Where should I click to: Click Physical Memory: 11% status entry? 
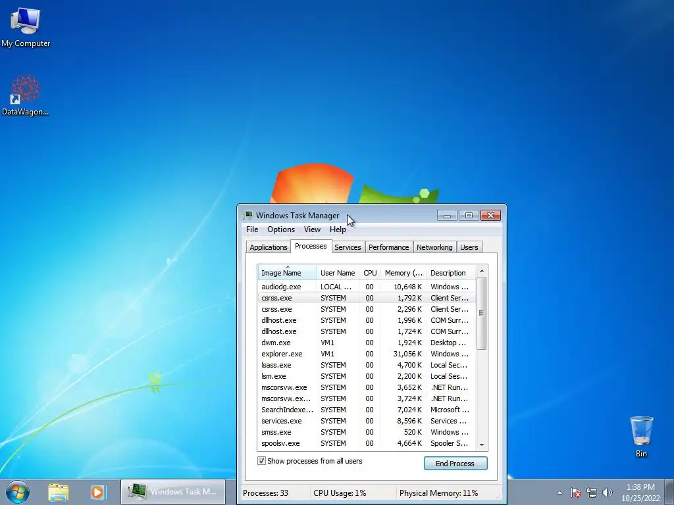438,493
